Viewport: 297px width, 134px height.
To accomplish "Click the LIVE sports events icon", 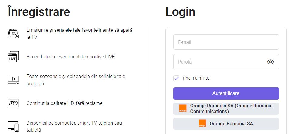I will [13, 57].
